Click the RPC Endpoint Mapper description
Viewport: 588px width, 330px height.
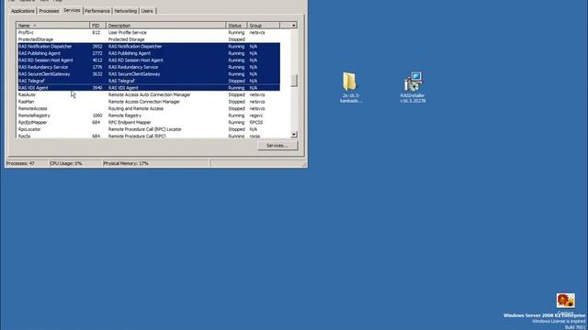coord(130,122)
